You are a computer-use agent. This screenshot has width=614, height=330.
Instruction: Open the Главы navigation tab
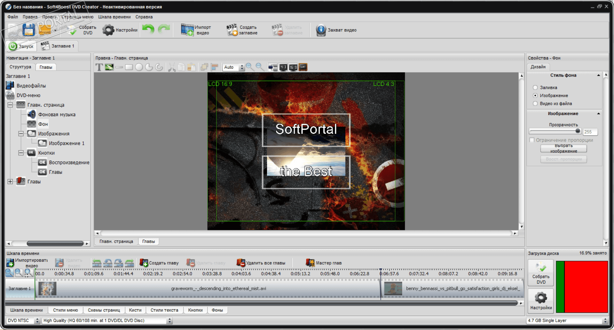(46, 67)
